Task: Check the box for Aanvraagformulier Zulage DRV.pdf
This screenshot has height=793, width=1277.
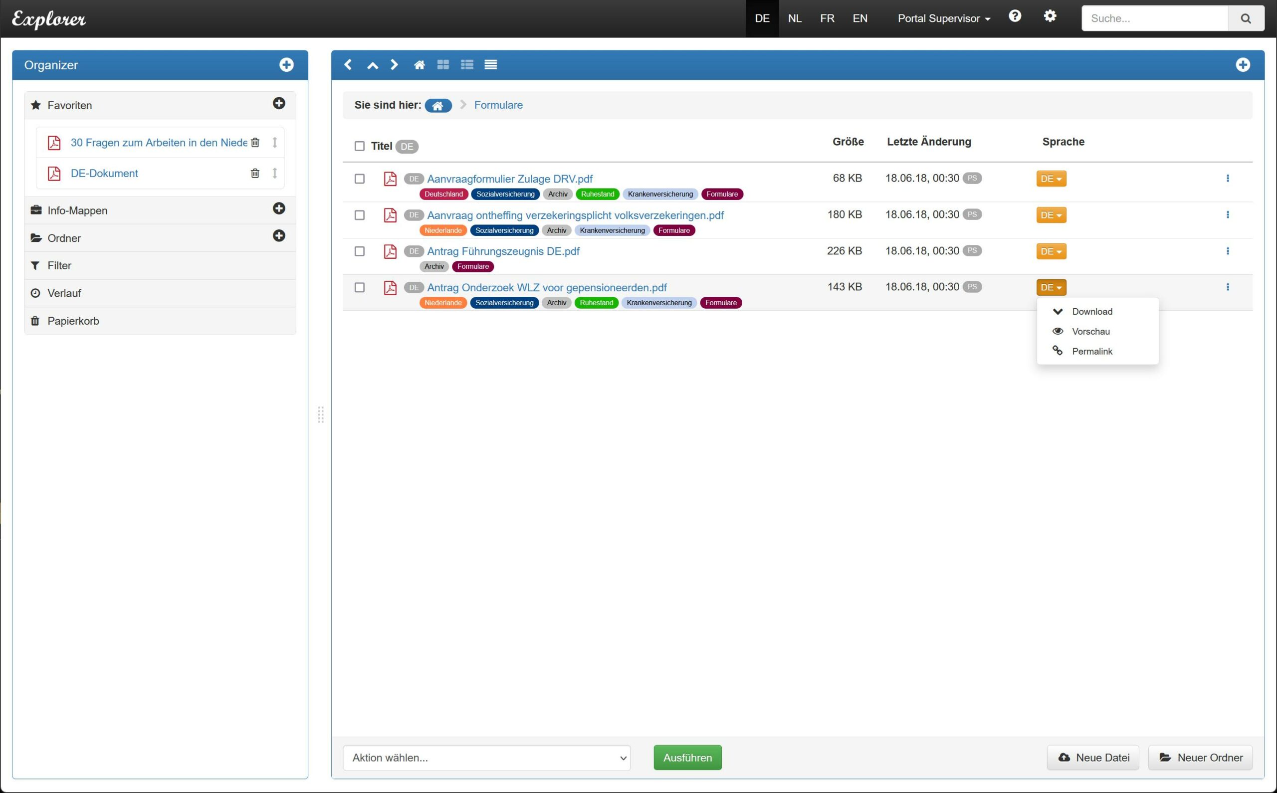Action: 359,179
